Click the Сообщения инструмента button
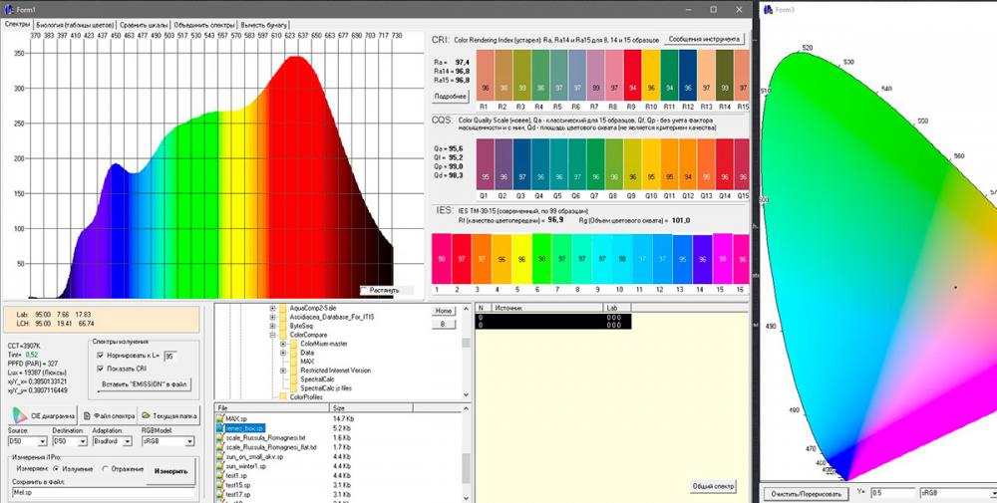Screen dimensions: 997x503 pyautogui.click(x=704, y=39)
